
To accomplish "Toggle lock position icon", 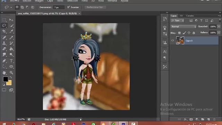I will point(189,33).
